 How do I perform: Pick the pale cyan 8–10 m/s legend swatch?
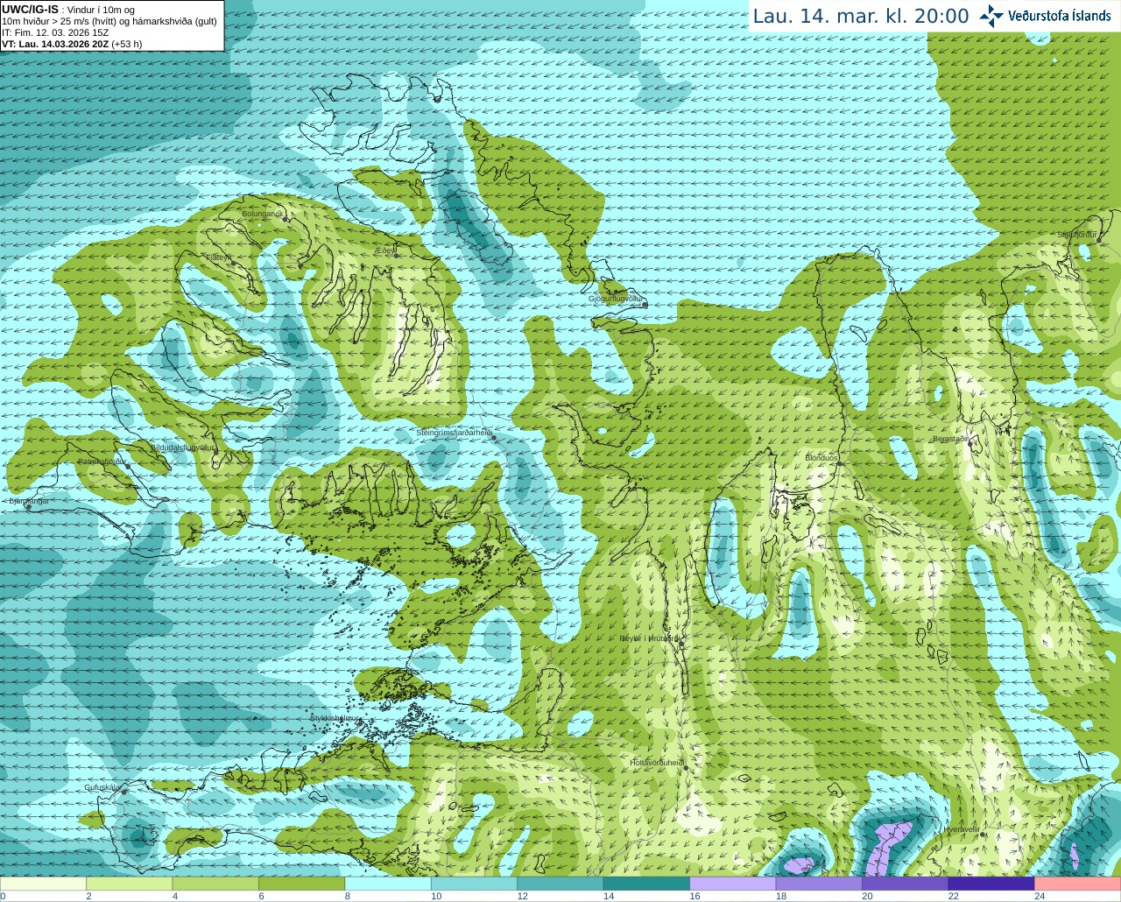[x=388, y=884]
